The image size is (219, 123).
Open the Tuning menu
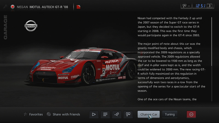(169, 114)
